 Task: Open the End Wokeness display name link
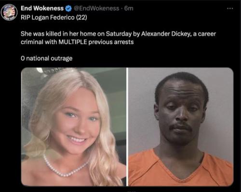point(42,8)
